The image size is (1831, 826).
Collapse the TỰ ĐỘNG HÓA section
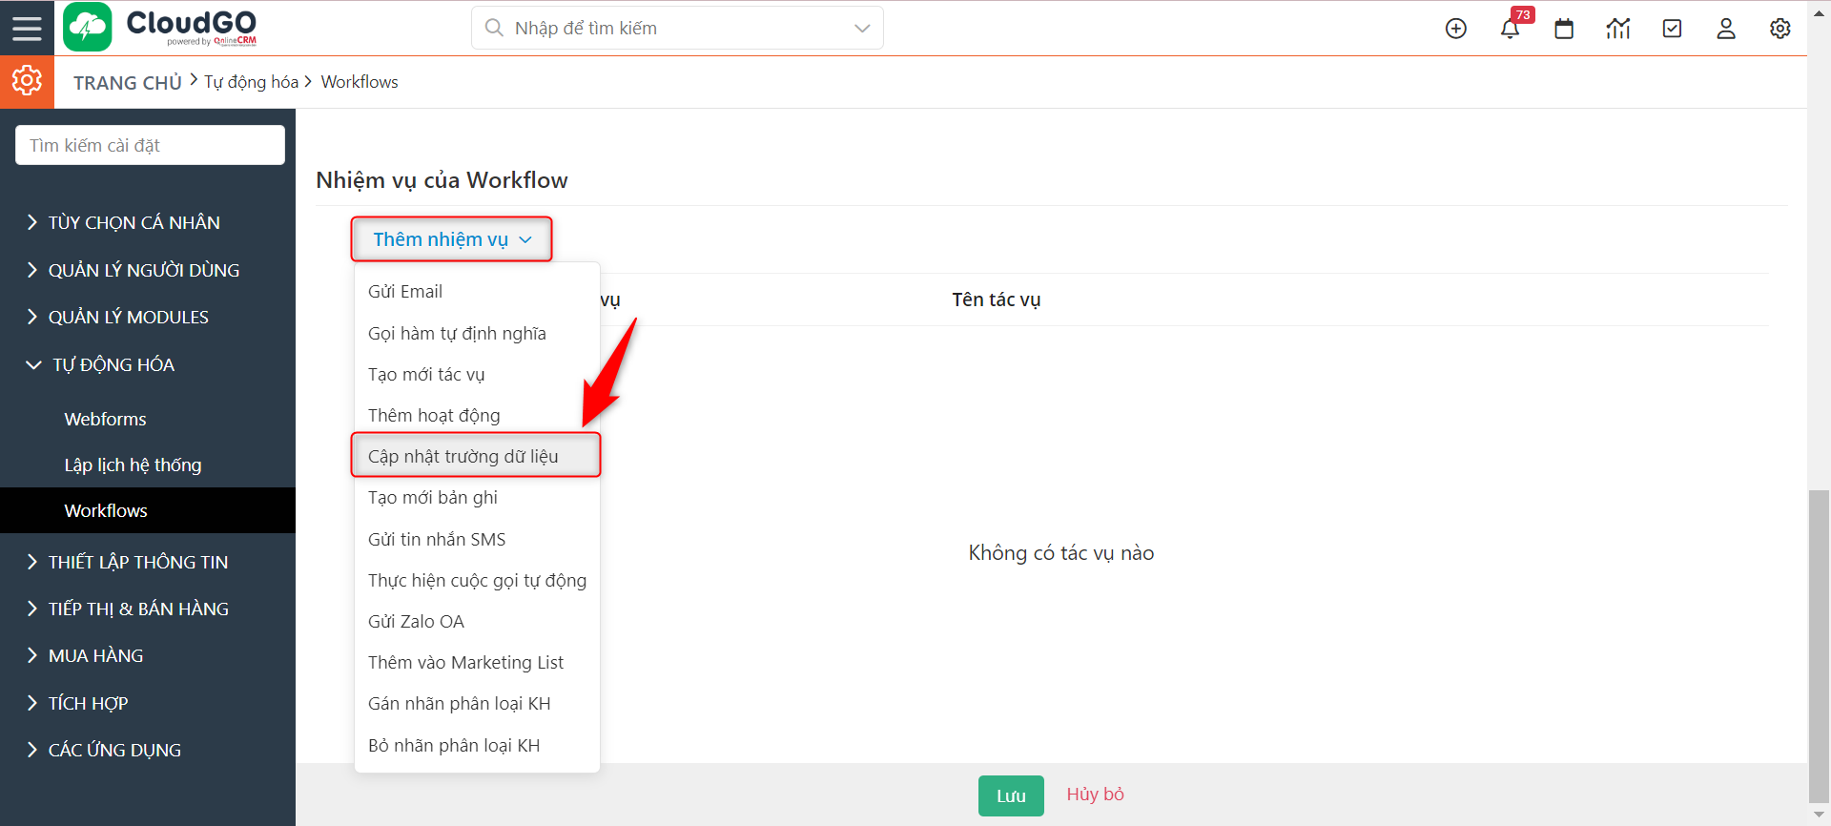point(113,364)
